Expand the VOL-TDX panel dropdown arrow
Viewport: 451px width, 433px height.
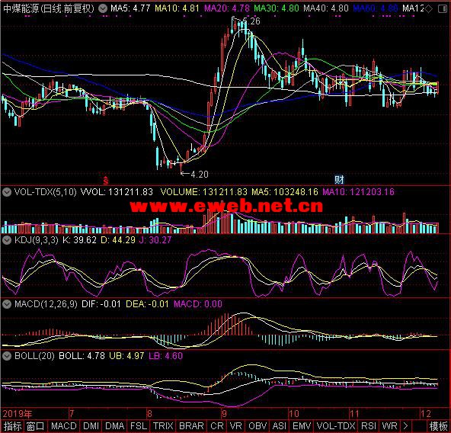click(7, 192)
